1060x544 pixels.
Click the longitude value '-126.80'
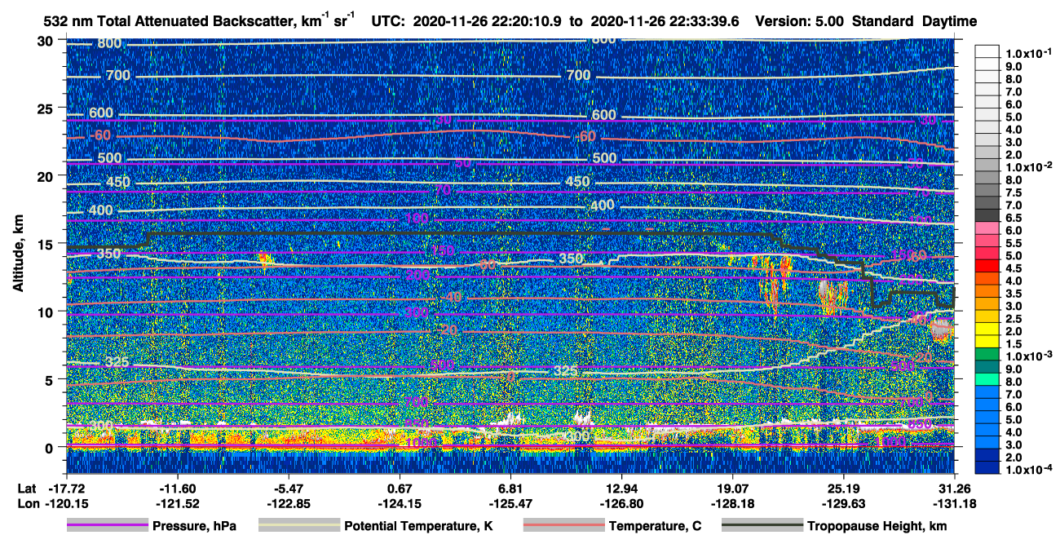tap(621, 502)
